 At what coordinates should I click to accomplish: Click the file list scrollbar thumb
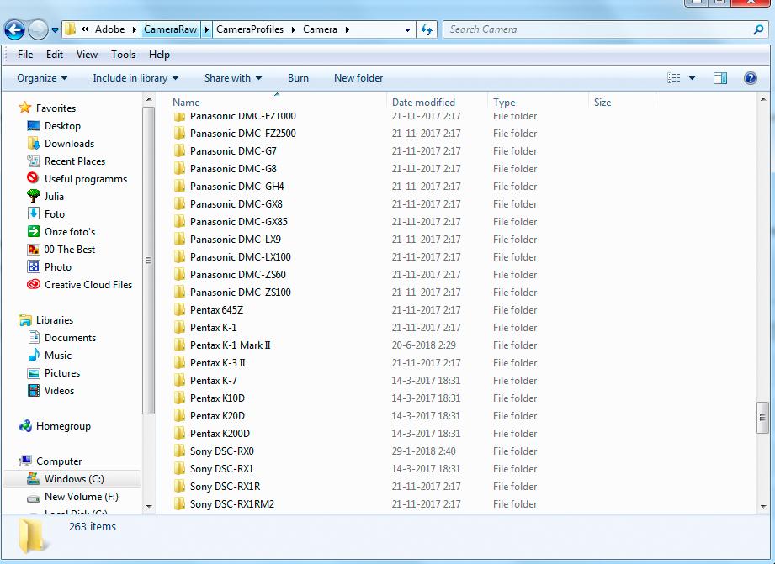[x=762, y=418]
